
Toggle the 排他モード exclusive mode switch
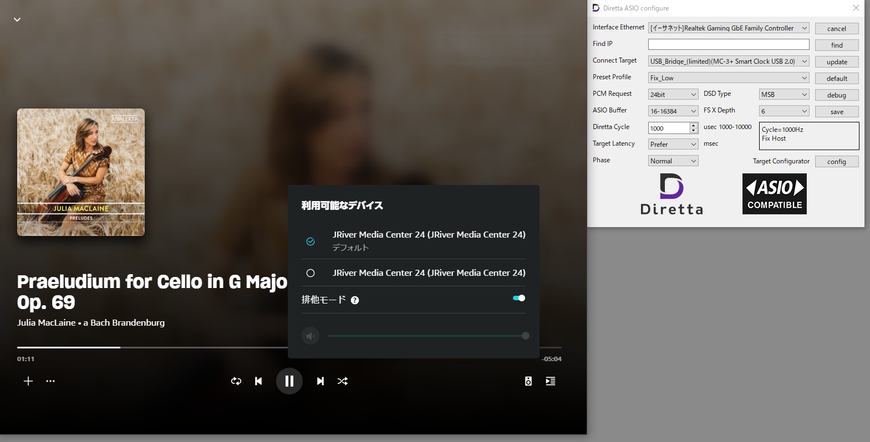(519, 298)
